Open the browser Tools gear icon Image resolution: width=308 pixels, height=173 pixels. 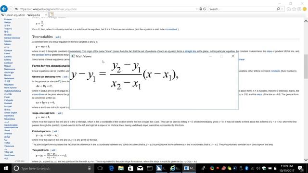point(299,9)
